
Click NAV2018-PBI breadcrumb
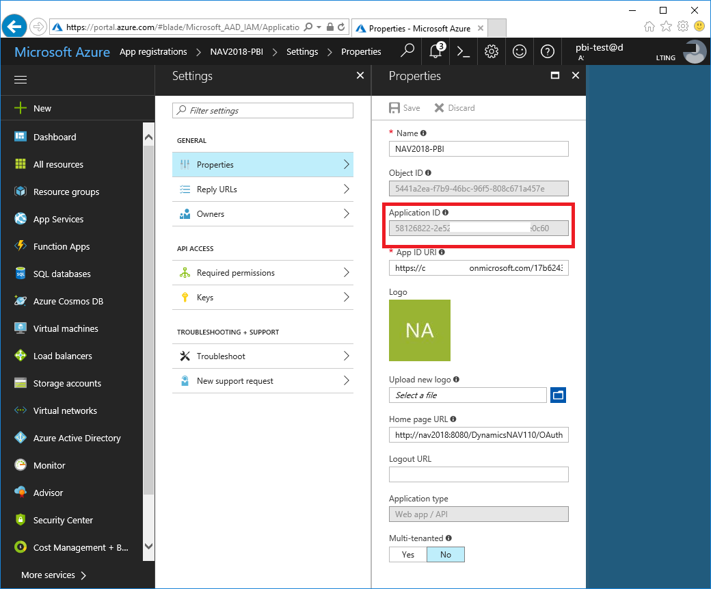[x=237, y=51]
